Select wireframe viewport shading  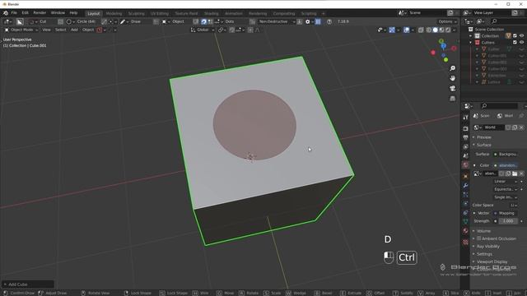coord(429,30)
